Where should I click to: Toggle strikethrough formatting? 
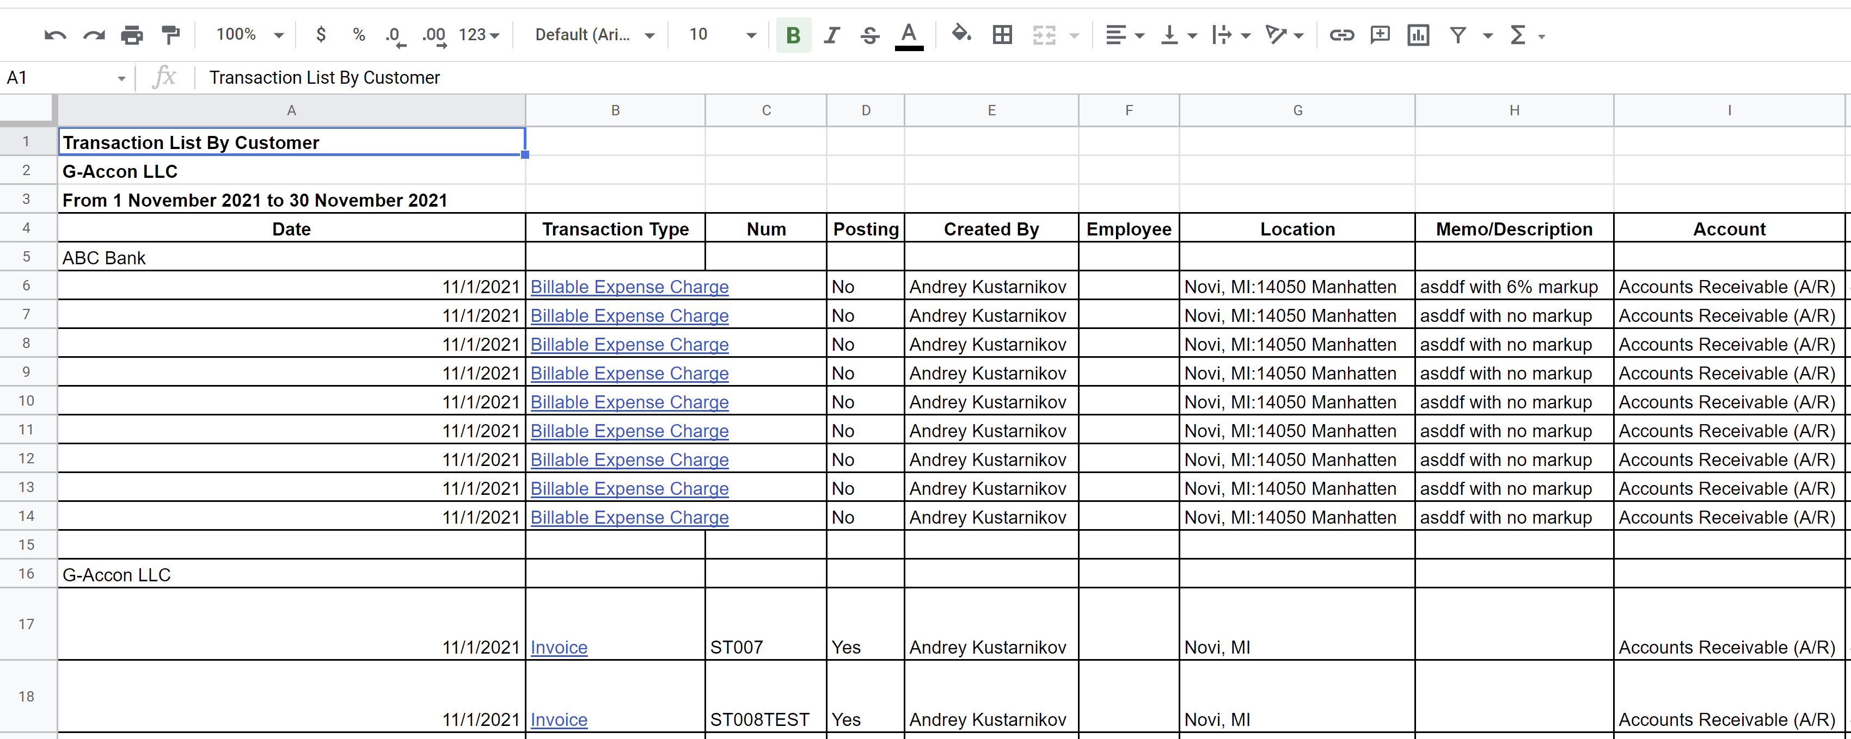pos(870,35)
